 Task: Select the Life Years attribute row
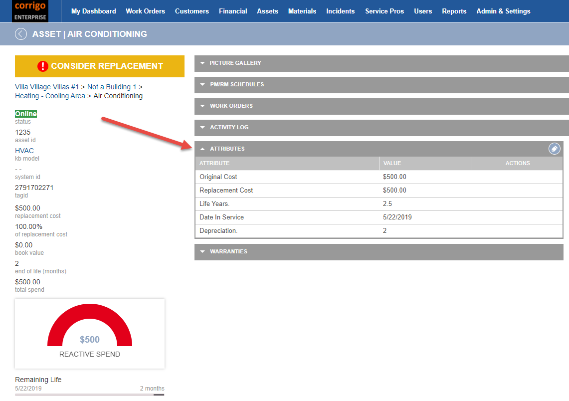point(379,203)
